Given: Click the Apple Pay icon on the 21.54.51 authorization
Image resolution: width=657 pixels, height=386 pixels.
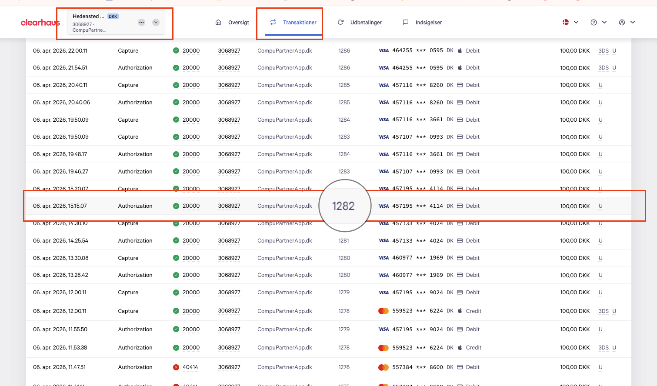Looking at the screenshot, I should click(460, 68).
